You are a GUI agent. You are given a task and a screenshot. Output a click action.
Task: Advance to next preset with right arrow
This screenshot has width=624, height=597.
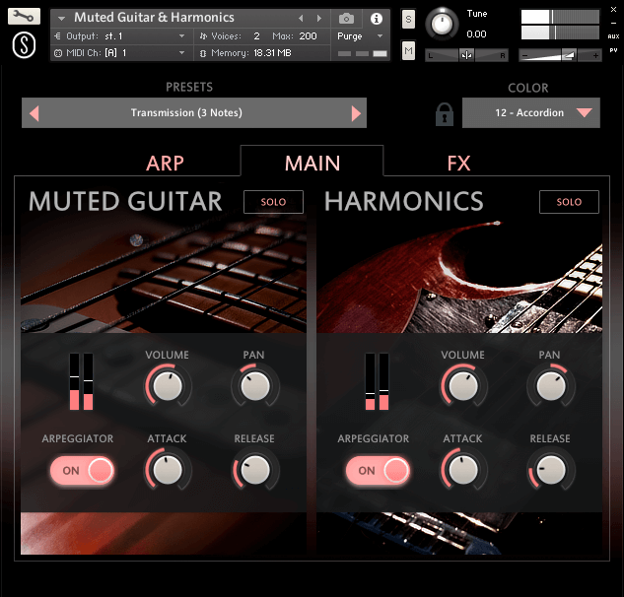356,113
